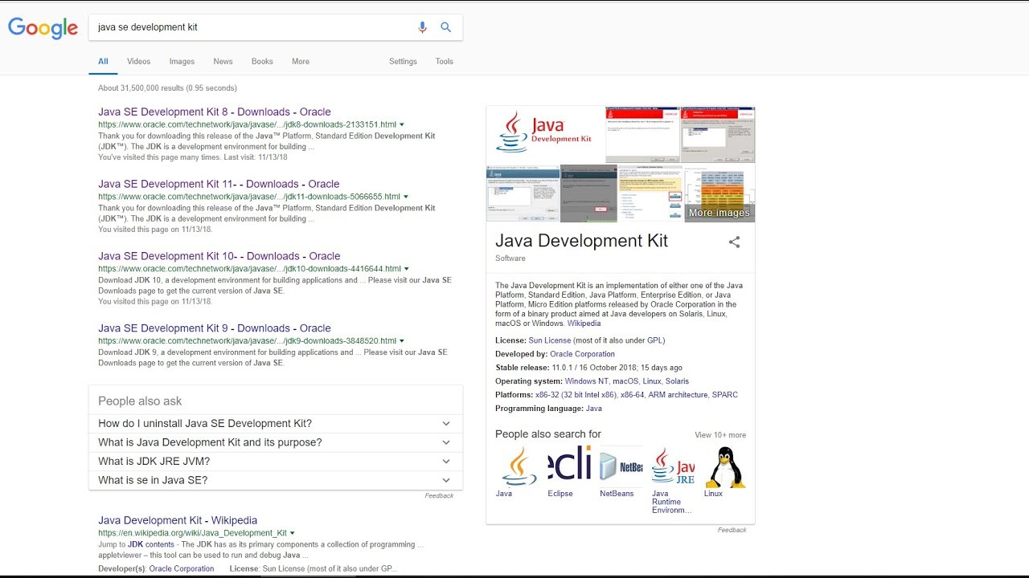Click Feedback under People also ask
This screenshot has width=1029, height=578.
pos(439,496)
